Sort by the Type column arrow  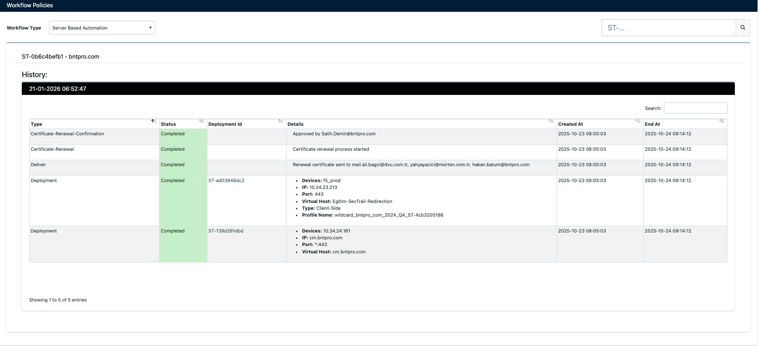154,121
